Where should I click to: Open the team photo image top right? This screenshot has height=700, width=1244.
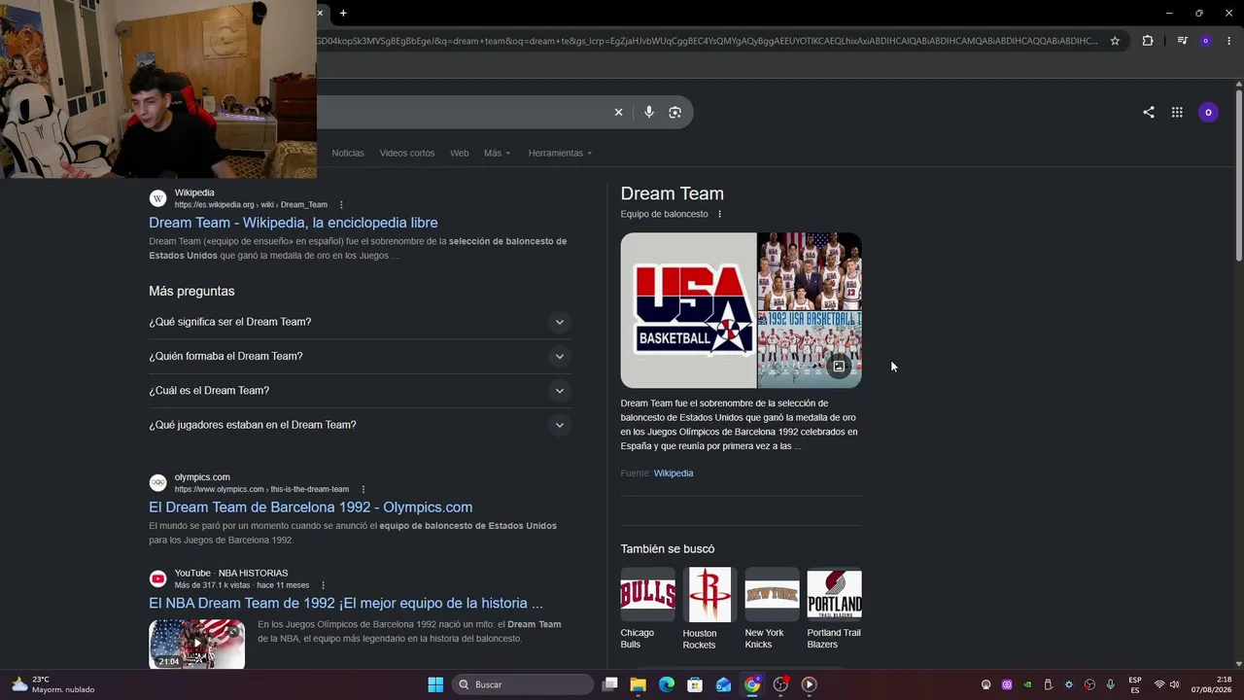tap(810, 270)
